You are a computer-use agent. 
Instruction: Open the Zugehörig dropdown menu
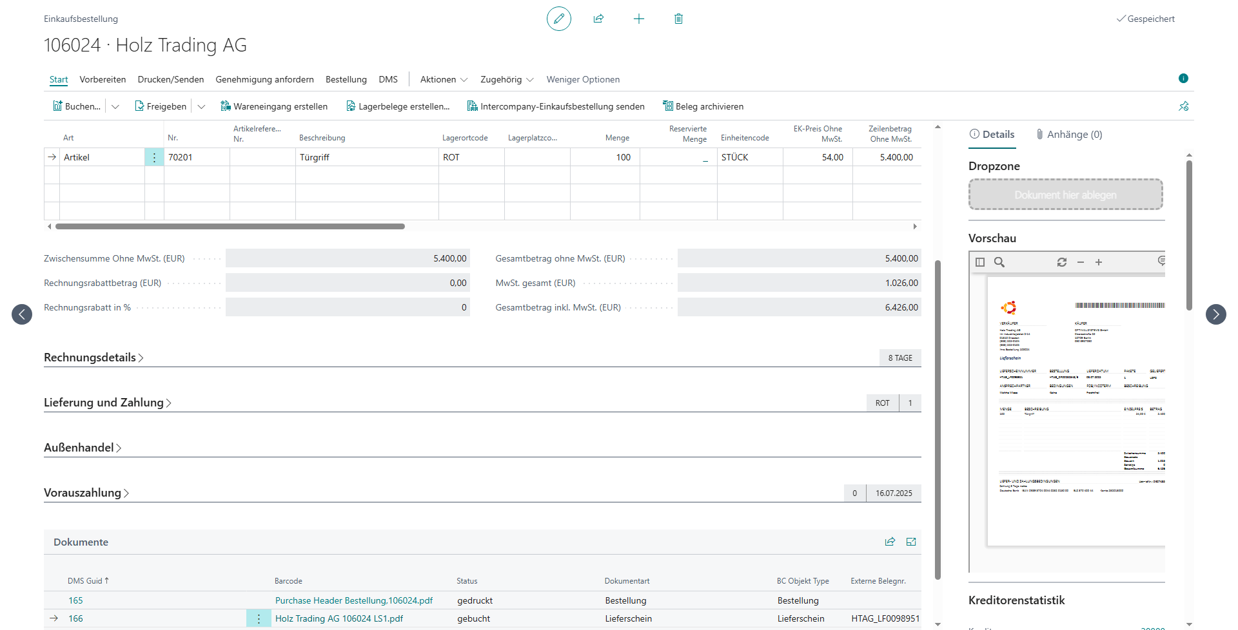click(x=507, y=79)
